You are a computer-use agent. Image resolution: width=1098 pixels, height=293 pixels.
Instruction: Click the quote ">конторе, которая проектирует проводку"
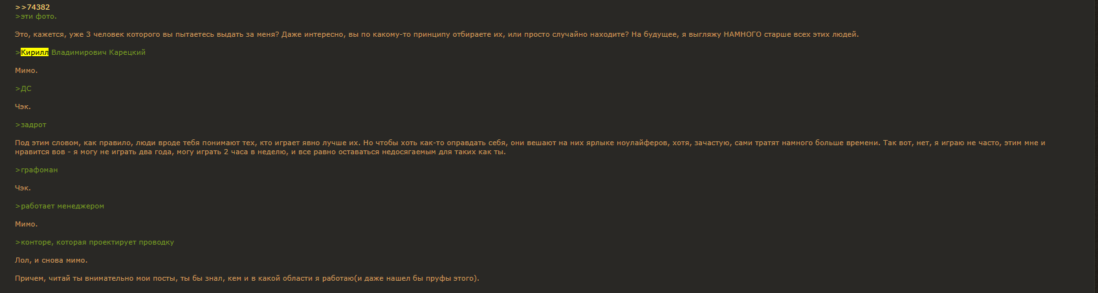94,242
